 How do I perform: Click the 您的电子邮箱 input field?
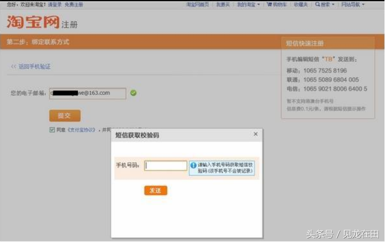(x=88, y=93)
